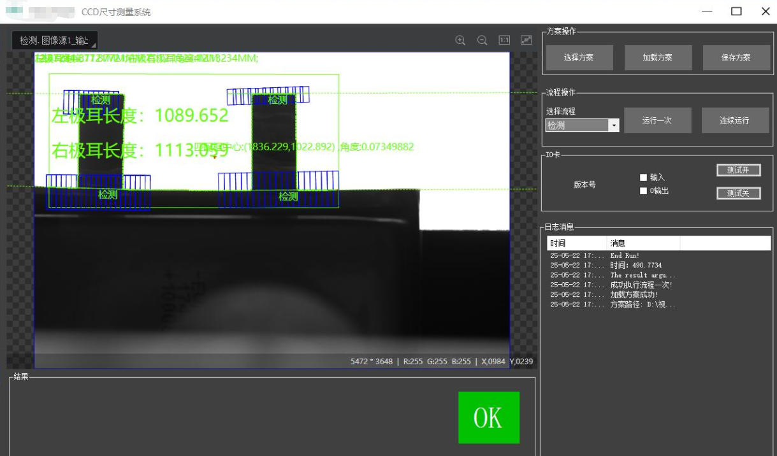Enable the 输入 checkbox
The image size is (777, 456).
click(x=643, y=178)
